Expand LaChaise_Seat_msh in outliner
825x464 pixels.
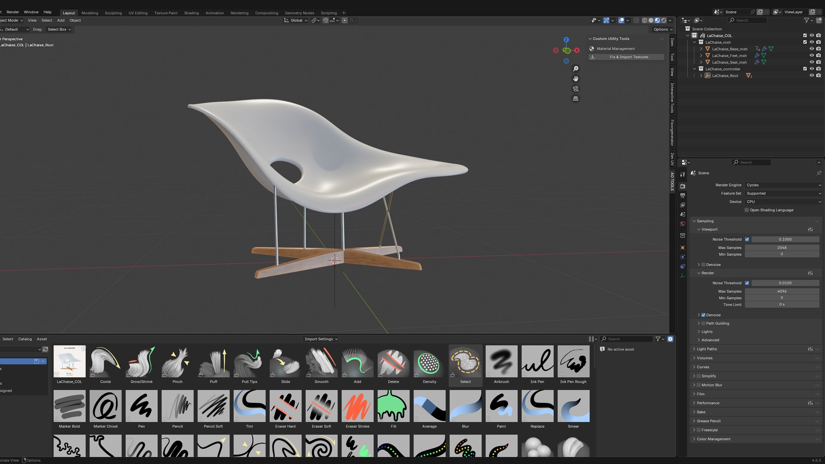(701, 62)
